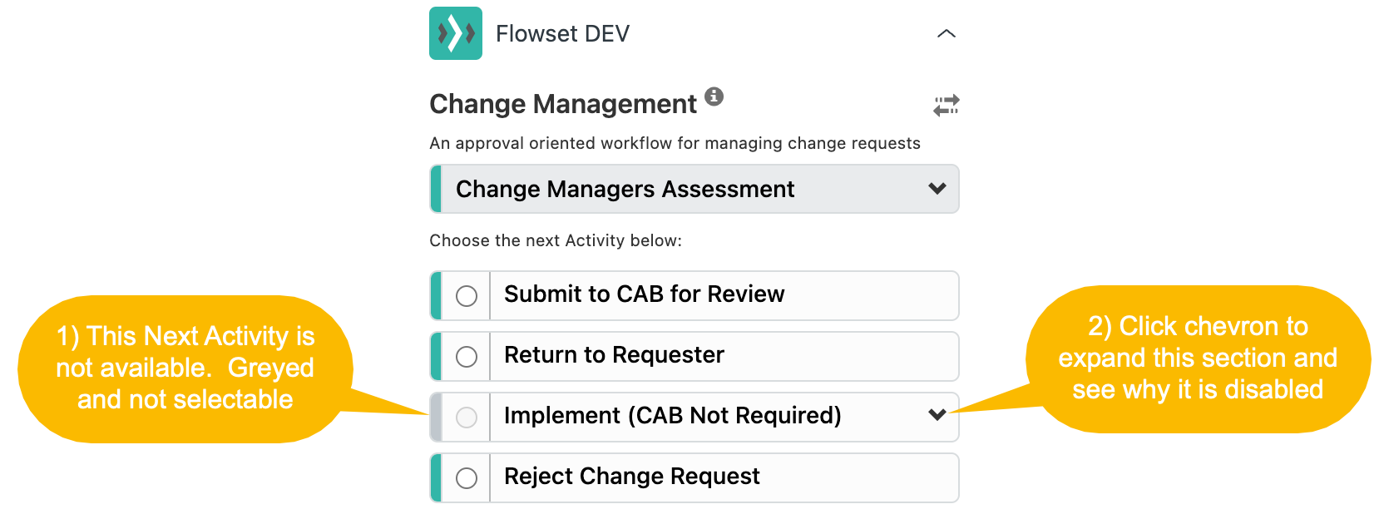Select the Submit to CAB for Review radio button
The image size is (1389, 519).
[467, 295]
